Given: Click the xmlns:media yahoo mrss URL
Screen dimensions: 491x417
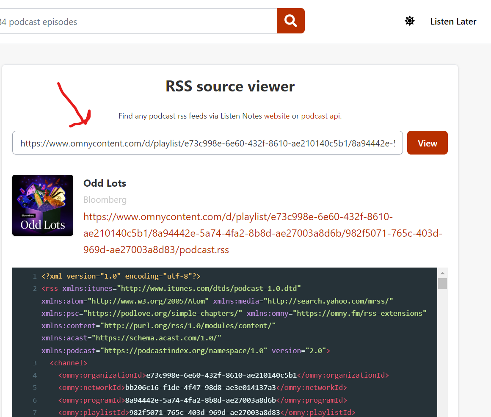Looking at the screenshot, I should point(328,301).
